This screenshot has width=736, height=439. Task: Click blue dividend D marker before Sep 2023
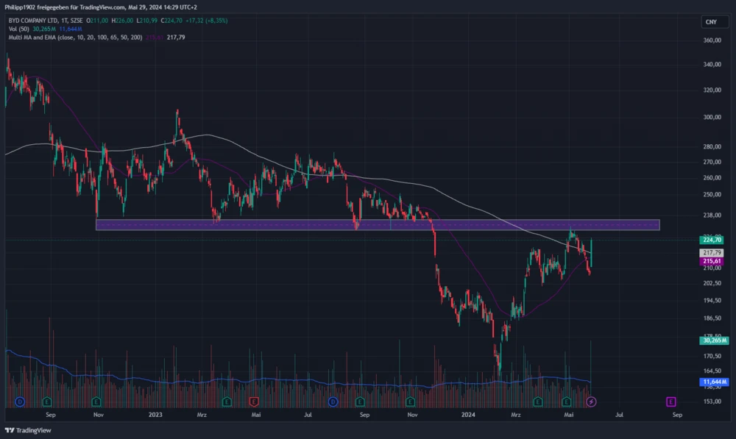coord(333,401)
